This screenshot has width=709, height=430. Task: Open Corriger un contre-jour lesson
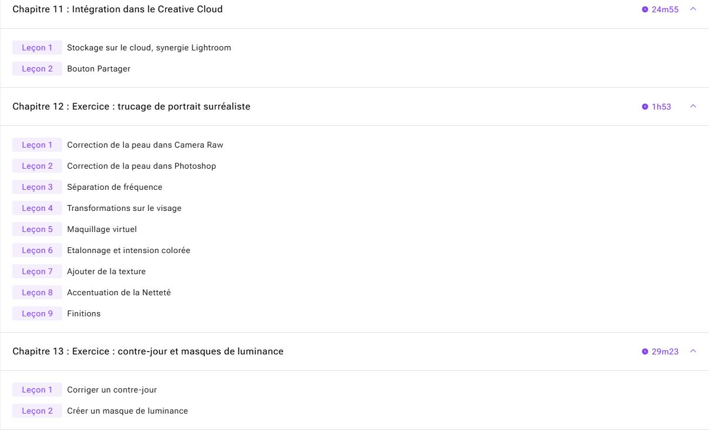point(112,390)
